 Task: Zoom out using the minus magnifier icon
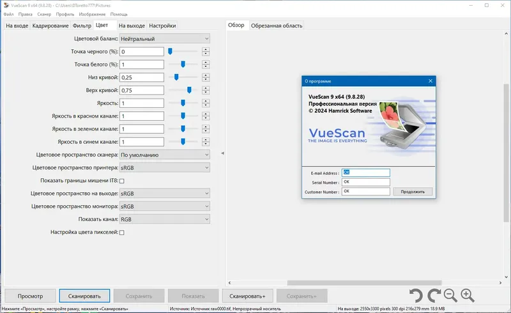pos(450,295)
